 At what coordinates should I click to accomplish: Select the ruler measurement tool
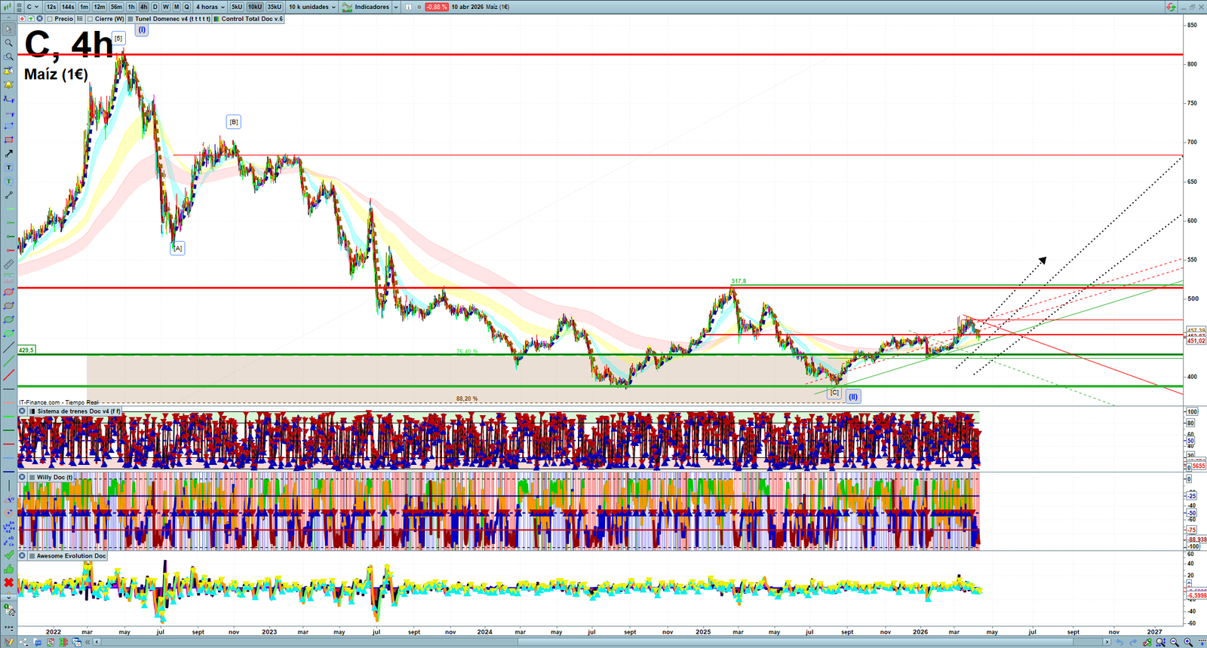[8, 264]
